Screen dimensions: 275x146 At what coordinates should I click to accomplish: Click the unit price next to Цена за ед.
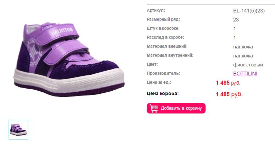pos(228,83)
